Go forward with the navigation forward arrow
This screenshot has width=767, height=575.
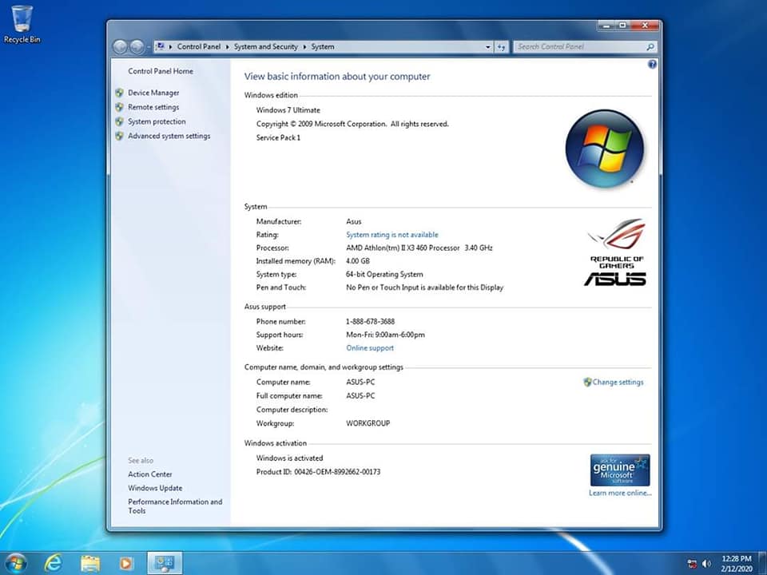point(137,47)
